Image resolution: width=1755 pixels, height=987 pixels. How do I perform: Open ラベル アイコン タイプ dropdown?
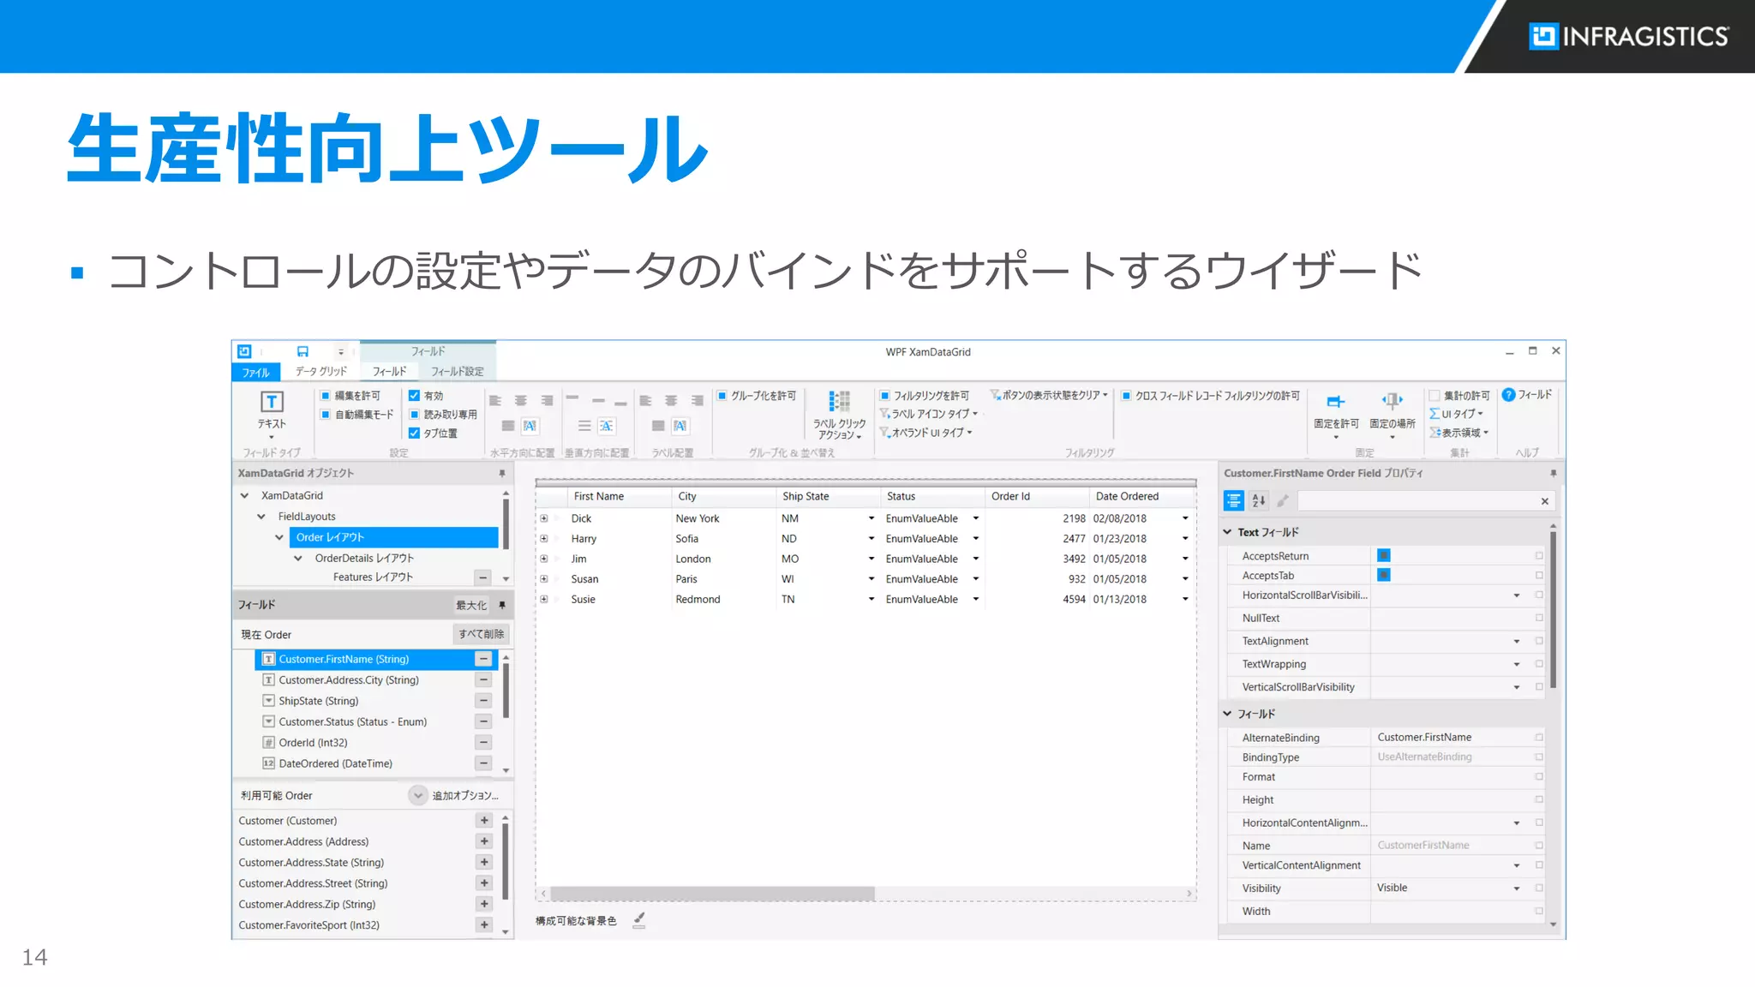click(x=929, y=414)
